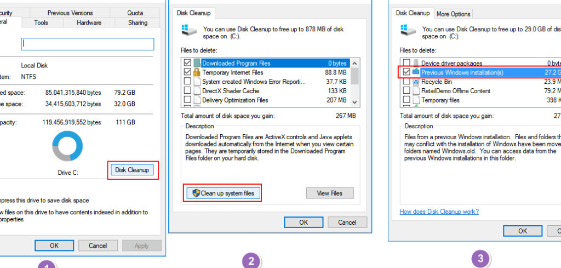Screen dimensions: 561x268
Task: Click the Downloaded Program Files item icon
Action: (x=197, y=63)
